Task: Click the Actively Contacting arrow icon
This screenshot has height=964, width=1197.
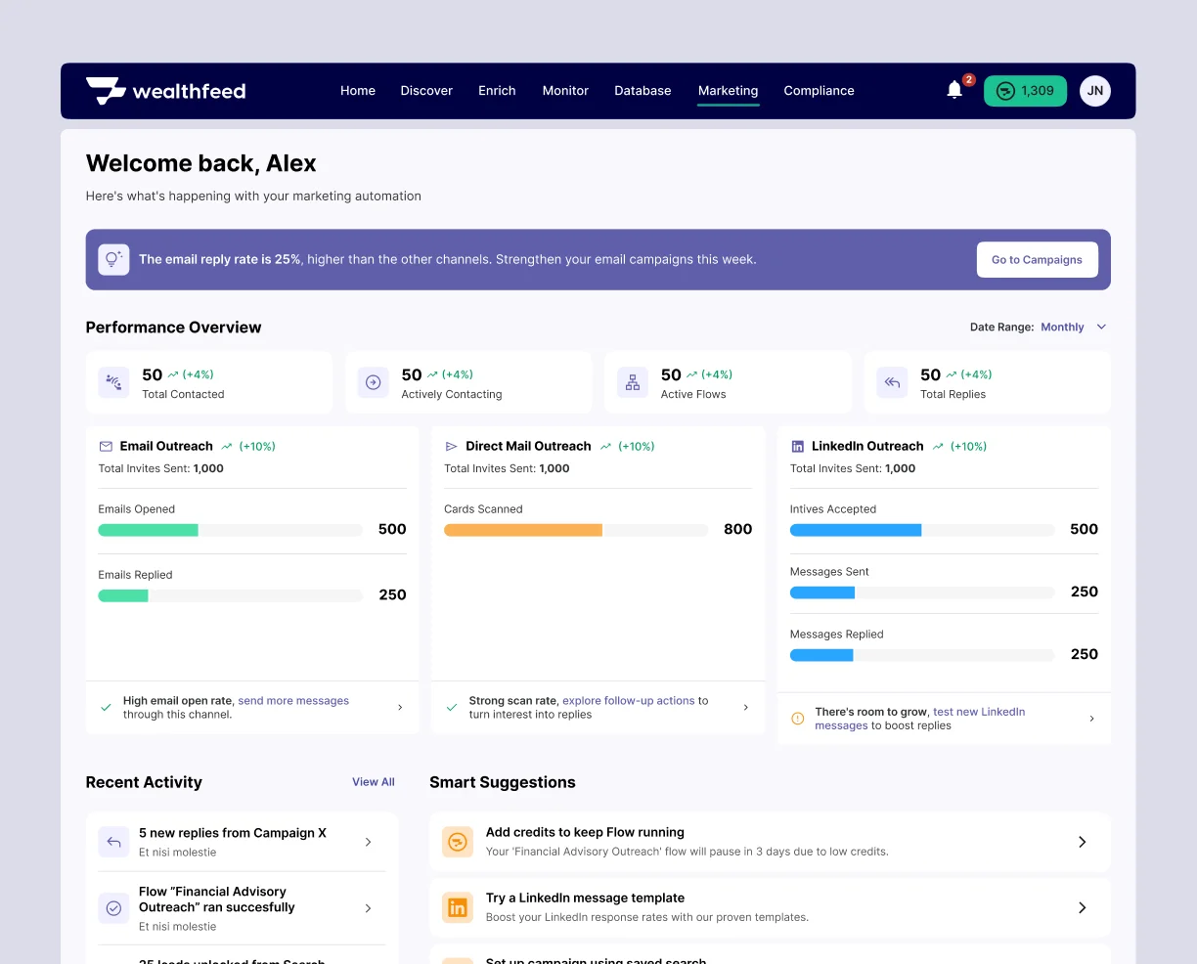Action: tap(374, 382)
